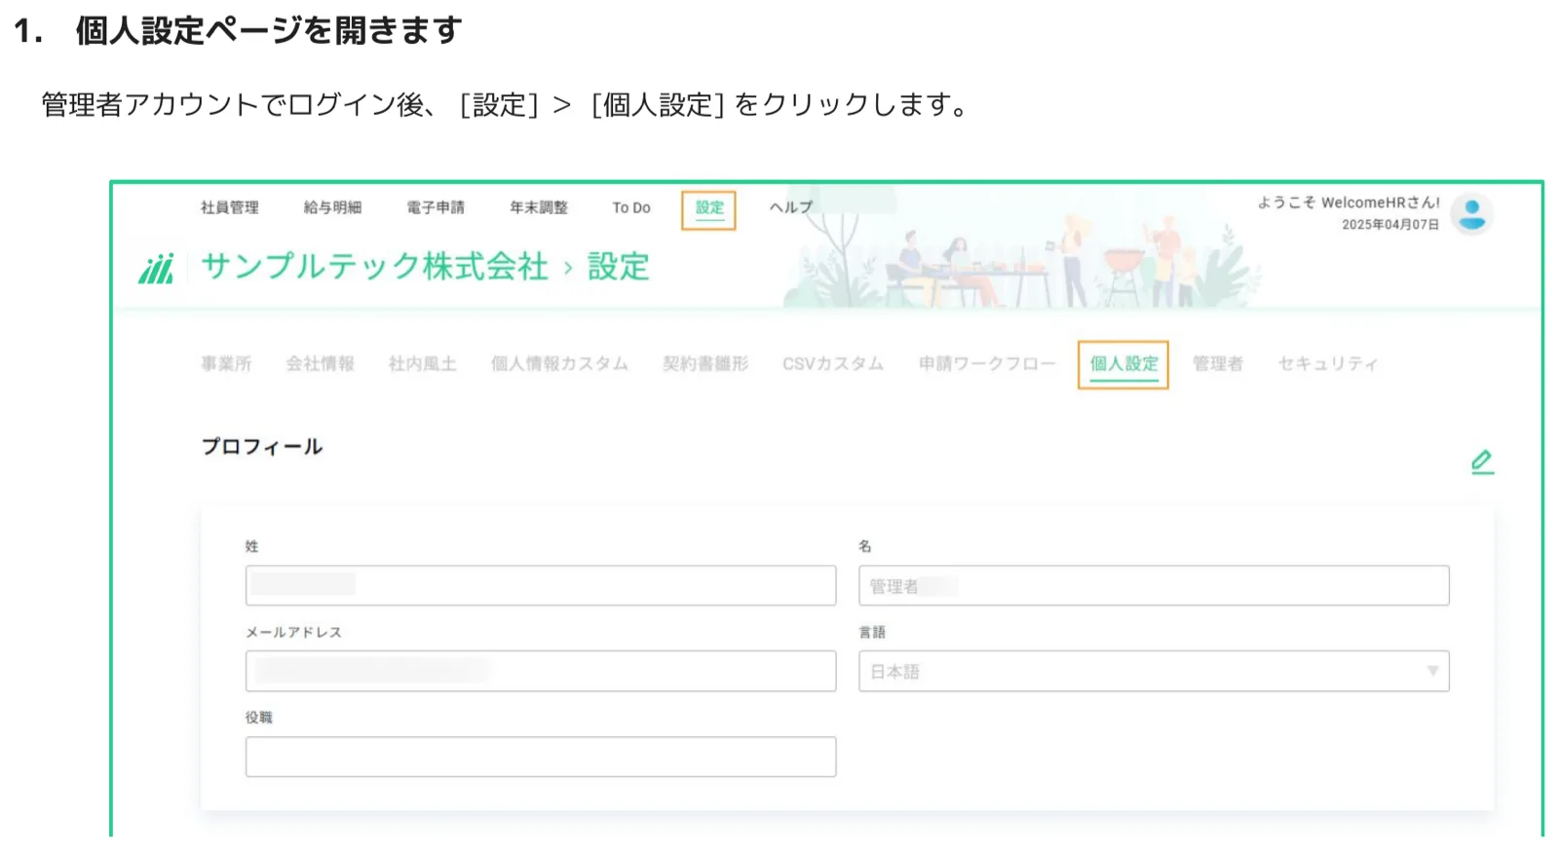
Task: Switch to the 管理者 tab
Action: [1218, 363]
